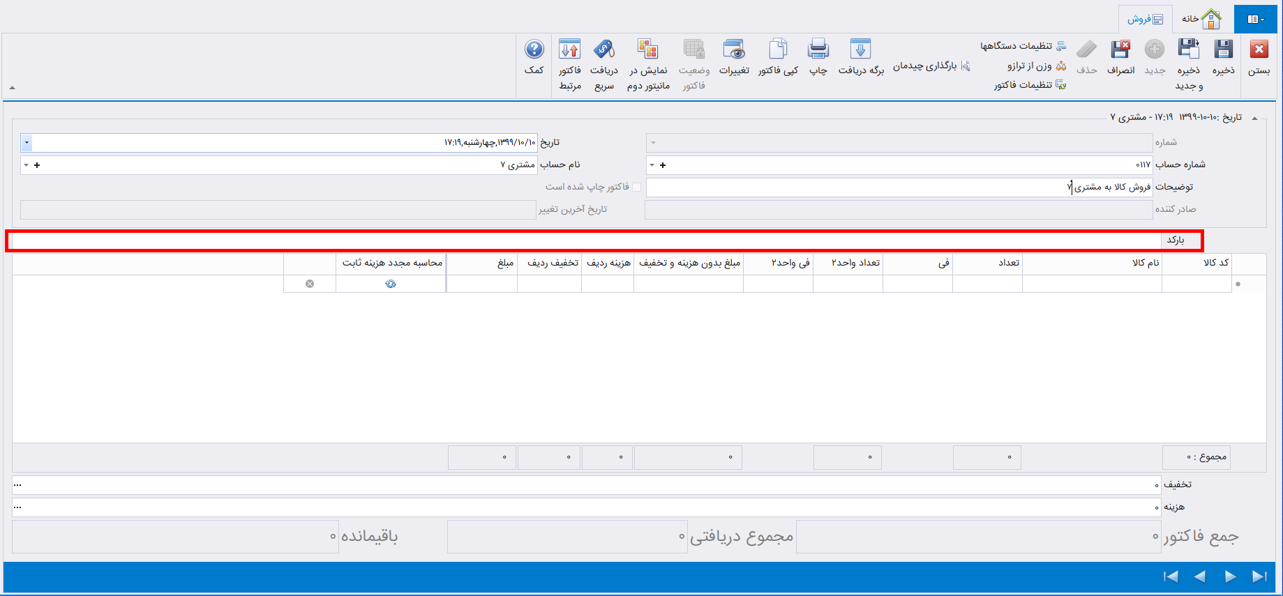
Task: Click the Save (ذخیره) floppy disk icon
Action: pyautogui.click(x=1223, y=50)
